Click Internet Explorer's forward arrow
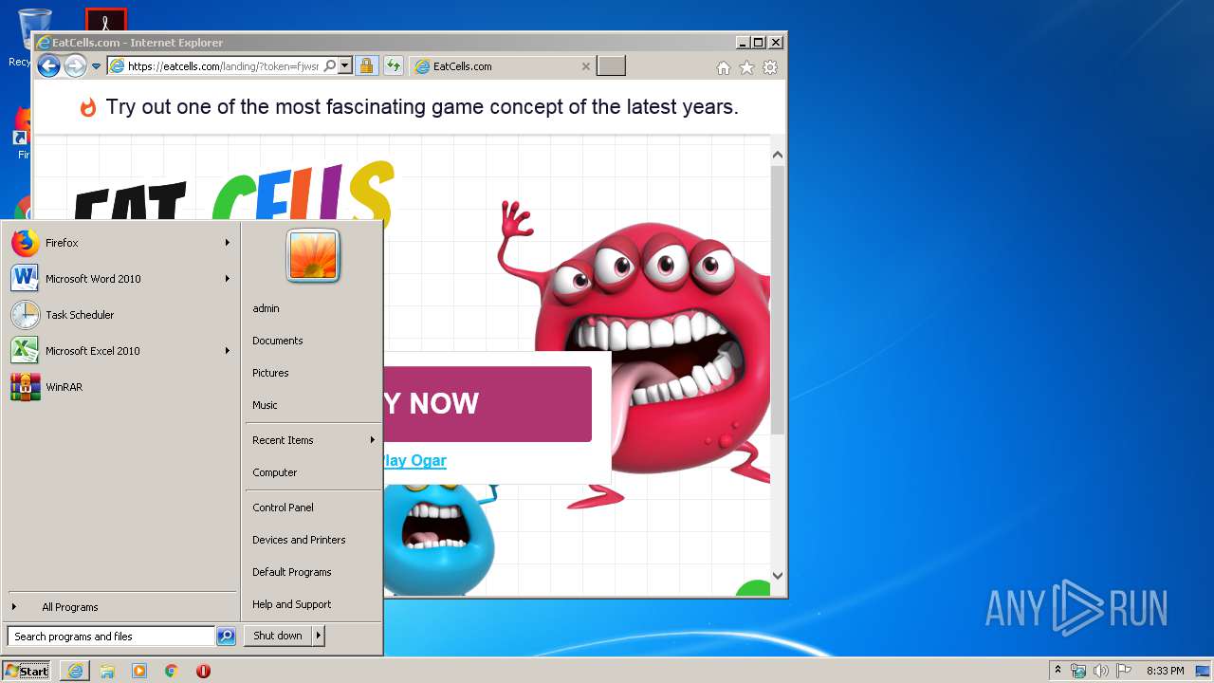 click(x=75, y=66)
